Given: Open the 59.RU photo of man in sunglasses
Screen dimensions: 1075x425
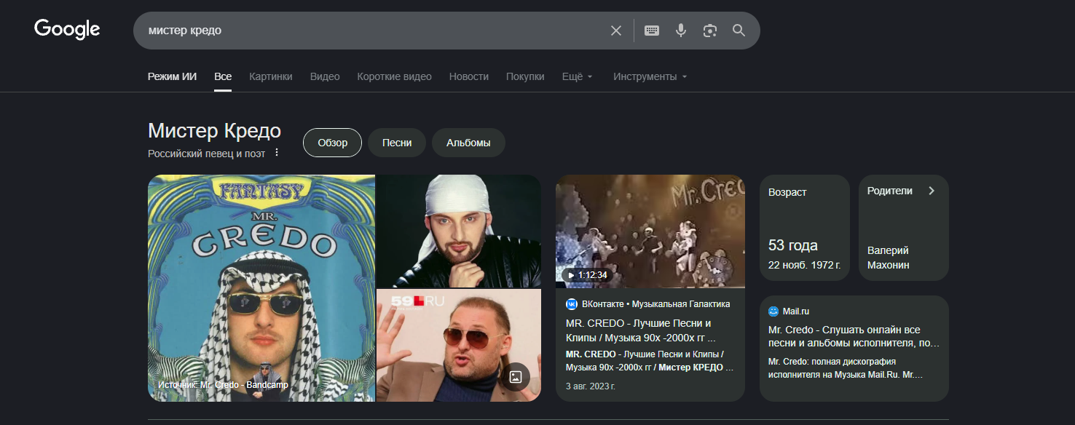Looking at the screenshot, I should coord(459,346).
